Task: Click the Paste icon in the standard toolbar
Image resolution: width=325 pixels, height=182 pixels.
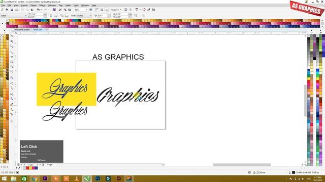Action: pyautogui.click(x=32, y=10)
